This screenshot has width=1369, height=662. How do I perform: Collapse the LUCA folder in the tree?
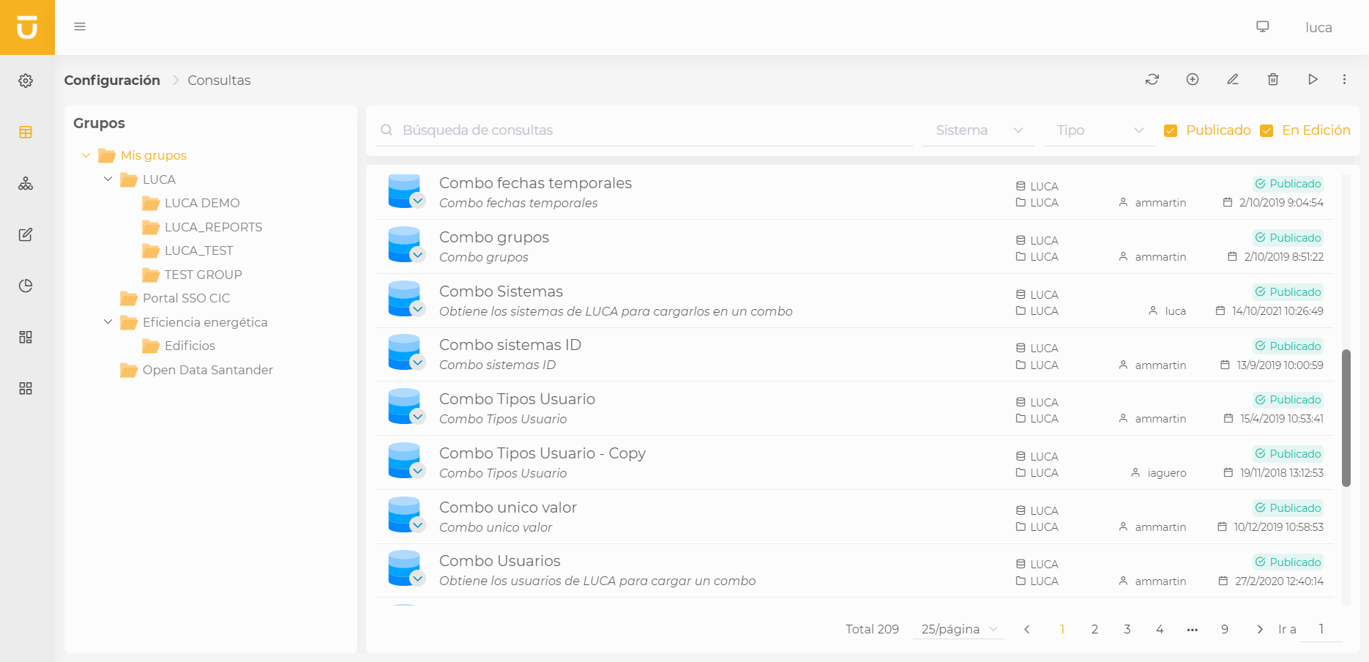pos(108,179)
